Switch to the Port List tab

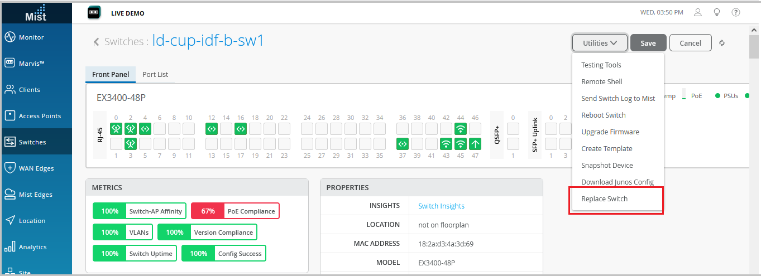pyautogui.click(x=155, y=75)
